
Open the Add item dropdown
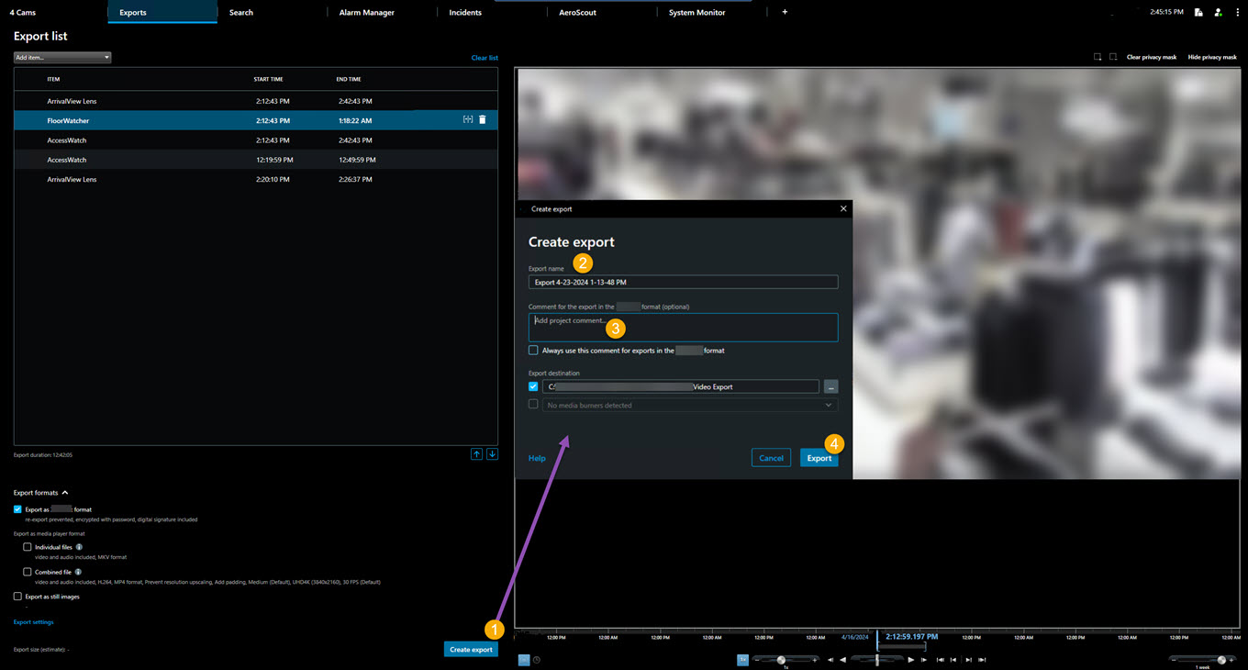(x=62, y=58)
